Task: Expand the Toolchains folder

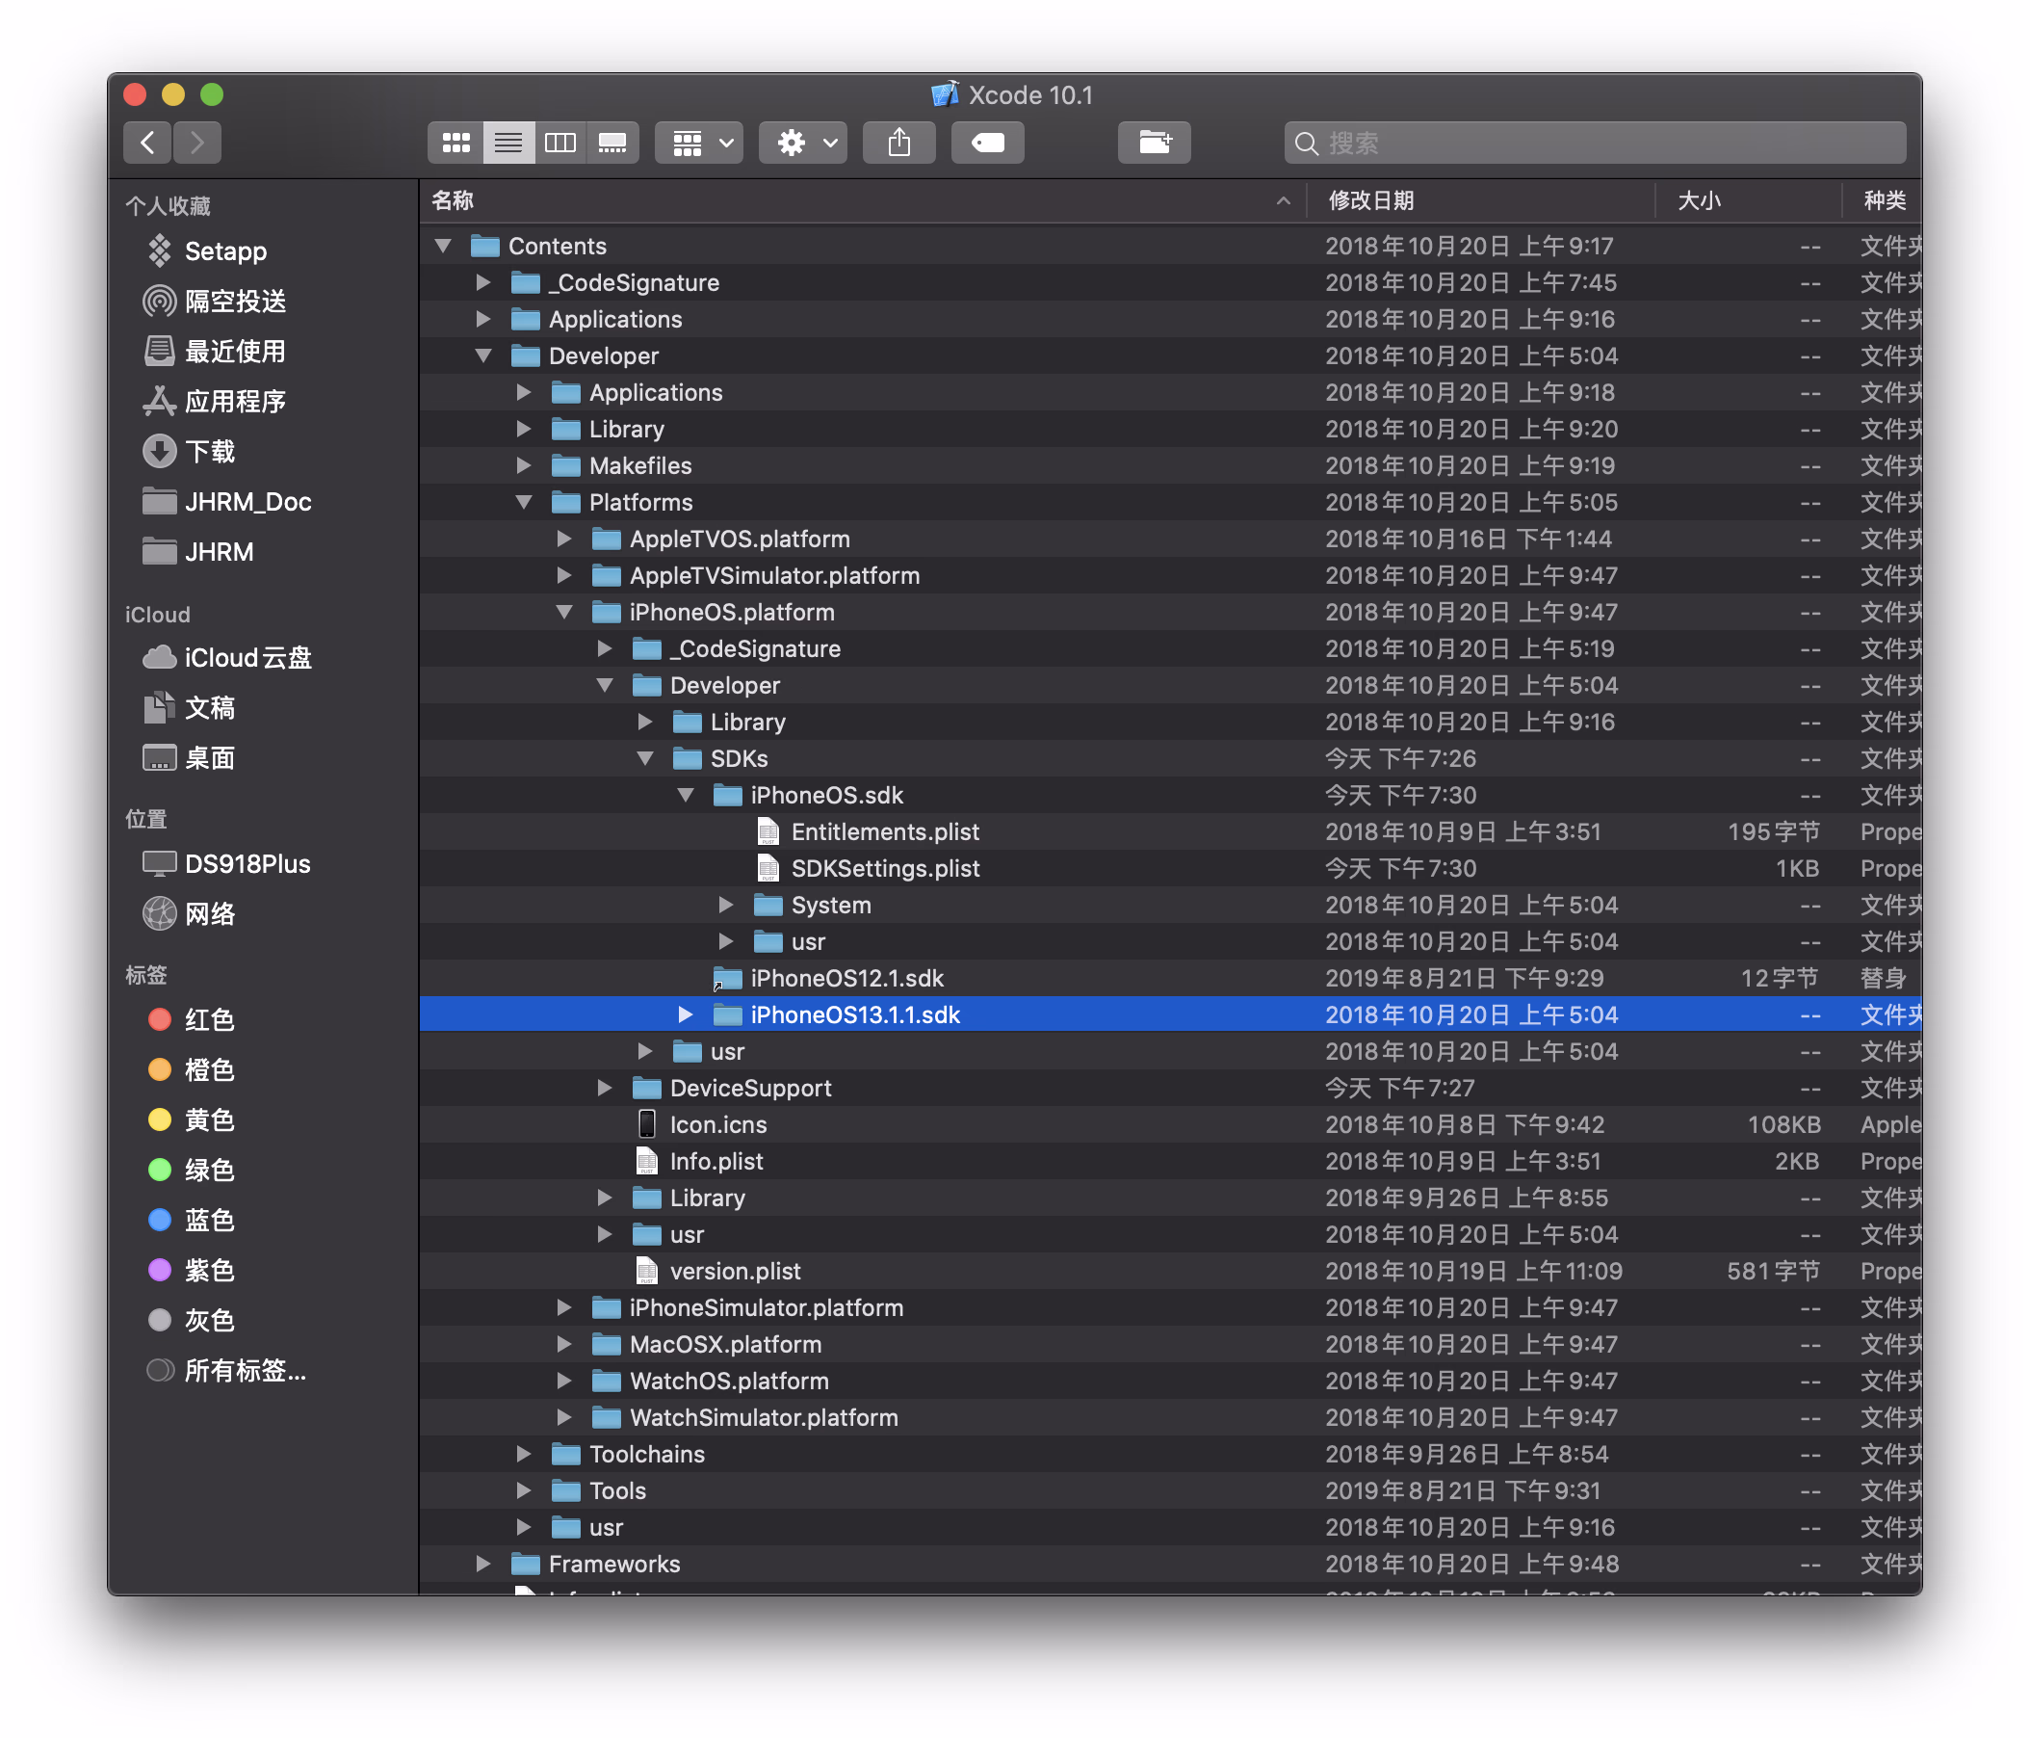Action: click(524, 1454)
